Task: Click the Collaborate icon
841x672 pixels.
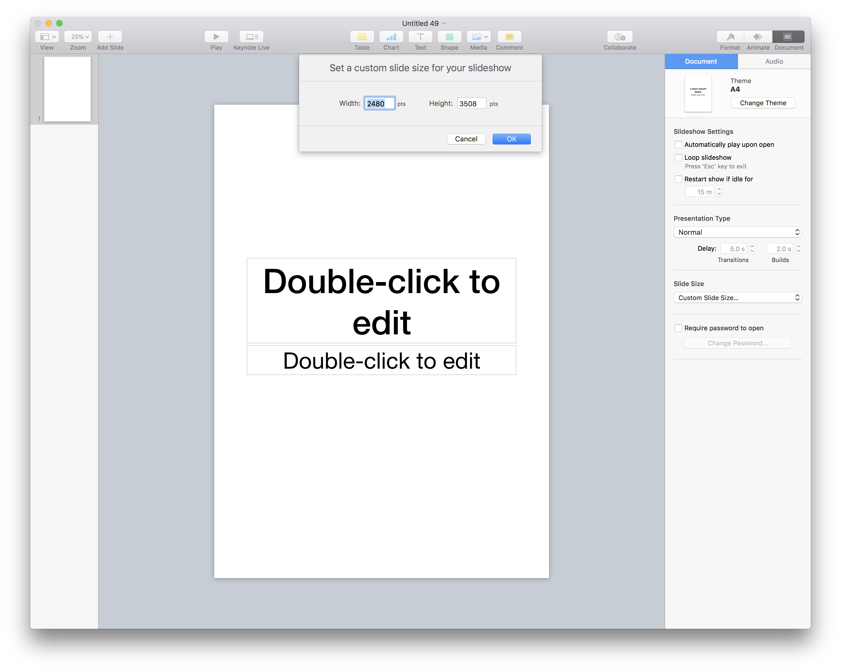Action: (619, 37)
